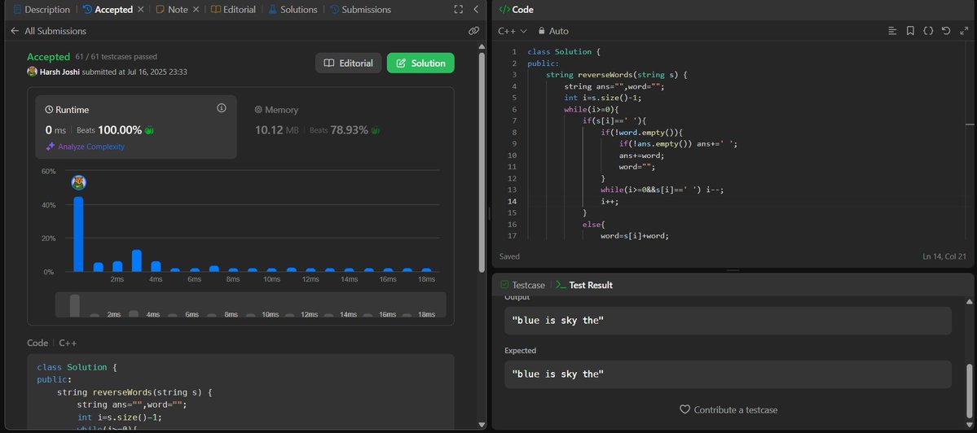Expand the code editor to fullscreen
The width and height of the screenshot is (977, 433).
964,30
